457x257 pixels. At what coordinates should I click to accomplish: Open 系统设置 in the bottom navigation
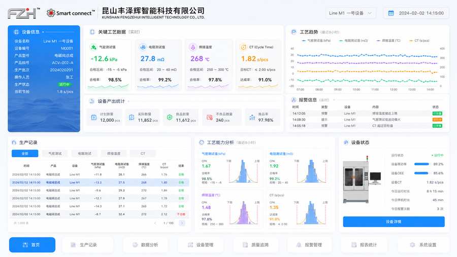click(424, 245)
